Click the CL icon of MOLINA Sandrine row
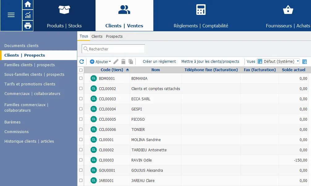311x186 pixels. pos(94,140)
